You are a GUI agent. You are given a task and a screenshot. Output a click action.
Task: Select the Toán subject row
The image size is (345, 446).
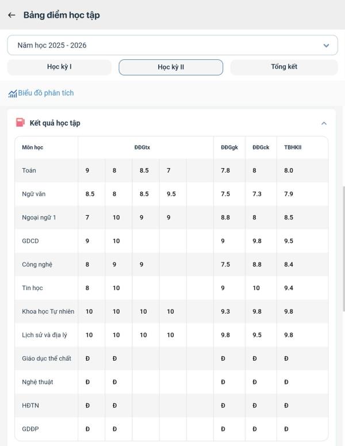(x=171, y=170)
